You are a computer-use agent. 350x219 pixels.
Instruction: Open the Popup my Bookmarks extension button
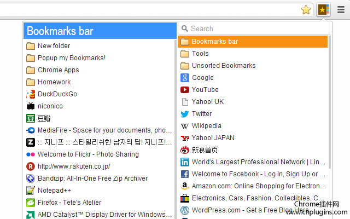click(x=323, y=10)
